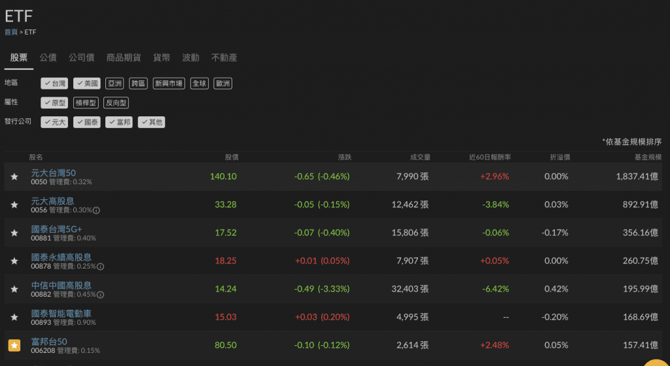Star the 元大高股息 ETF row
The image size is (670, 366).
click(14, 205)
